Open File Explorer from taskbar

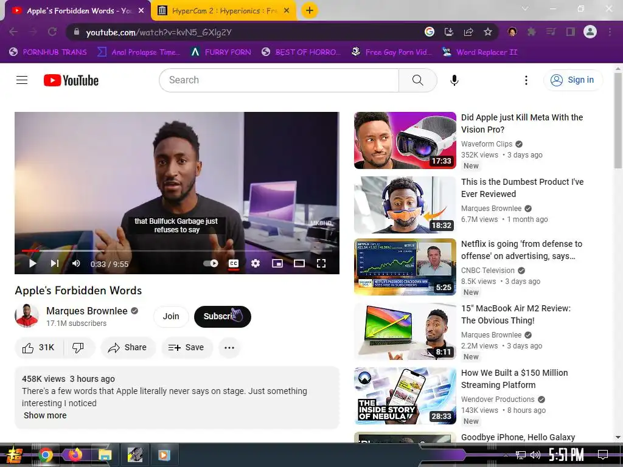(105, 455)
